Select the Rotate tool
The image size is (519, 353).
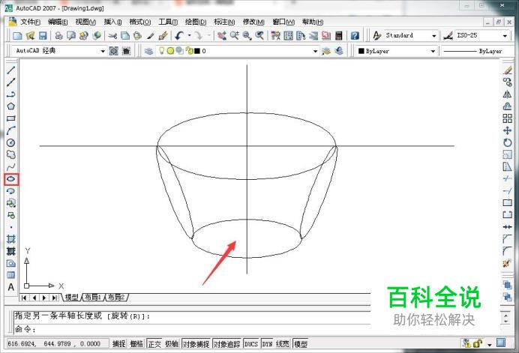508,142
